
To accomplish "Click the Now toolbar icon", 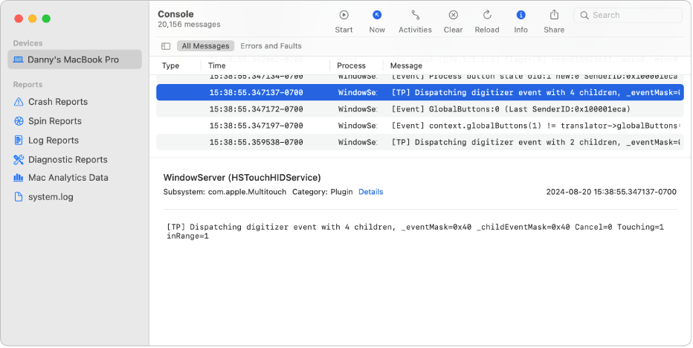I will coord(377,15).
